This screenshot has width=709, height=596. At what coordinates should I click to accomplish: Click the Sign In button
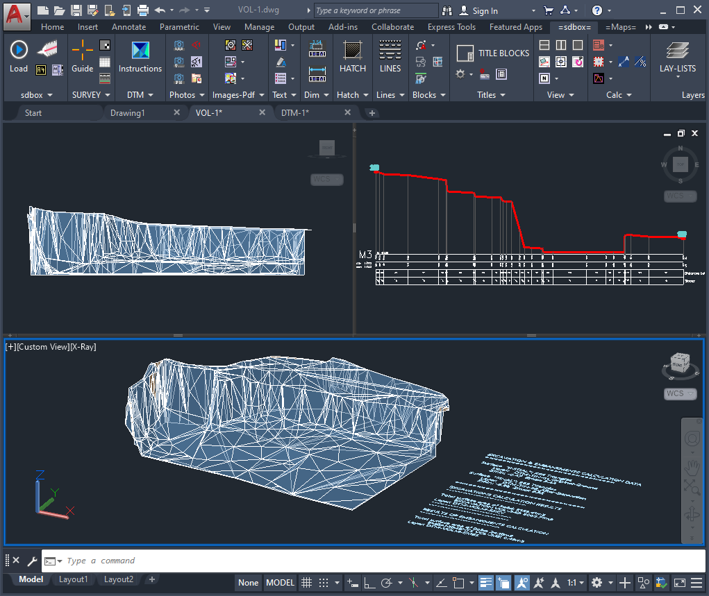tap(478, 10)
